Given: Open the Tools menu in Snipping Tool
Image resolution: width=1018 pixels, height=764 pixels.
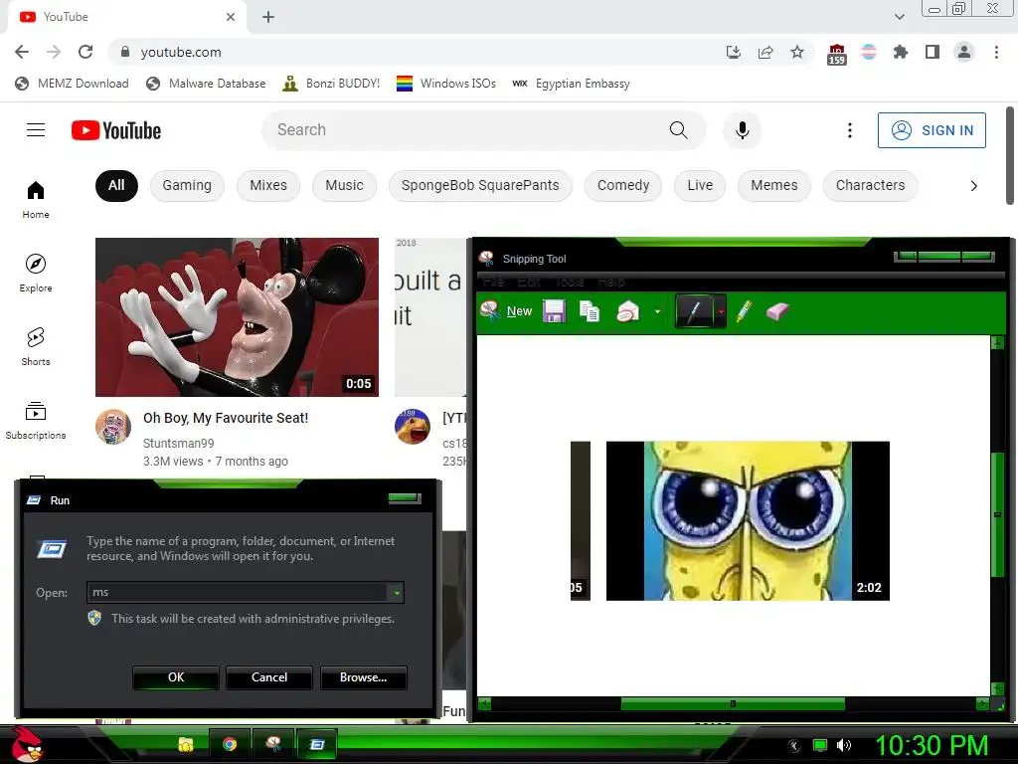Looking at the screenshot, I should pyautogui.click(x=570, y=282).
